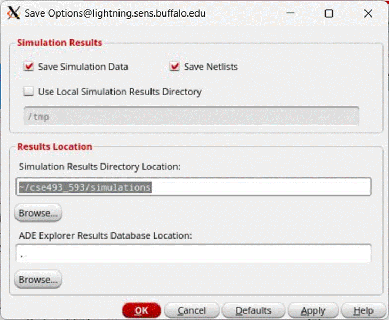
Task: Minimize the Save Options window
Action: coord(290,13)
